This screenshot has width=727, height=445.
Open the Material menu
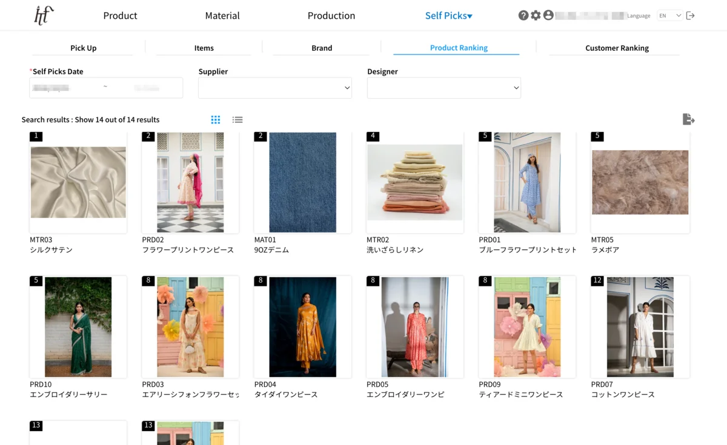pos(222,16)
